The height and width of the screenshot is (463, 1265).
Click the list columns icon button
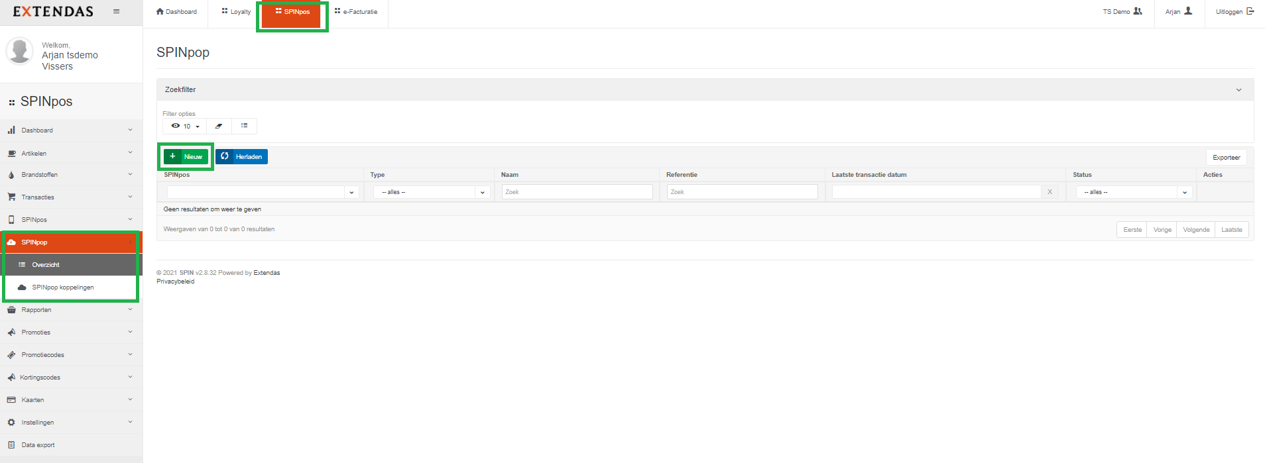coord(244,126)
